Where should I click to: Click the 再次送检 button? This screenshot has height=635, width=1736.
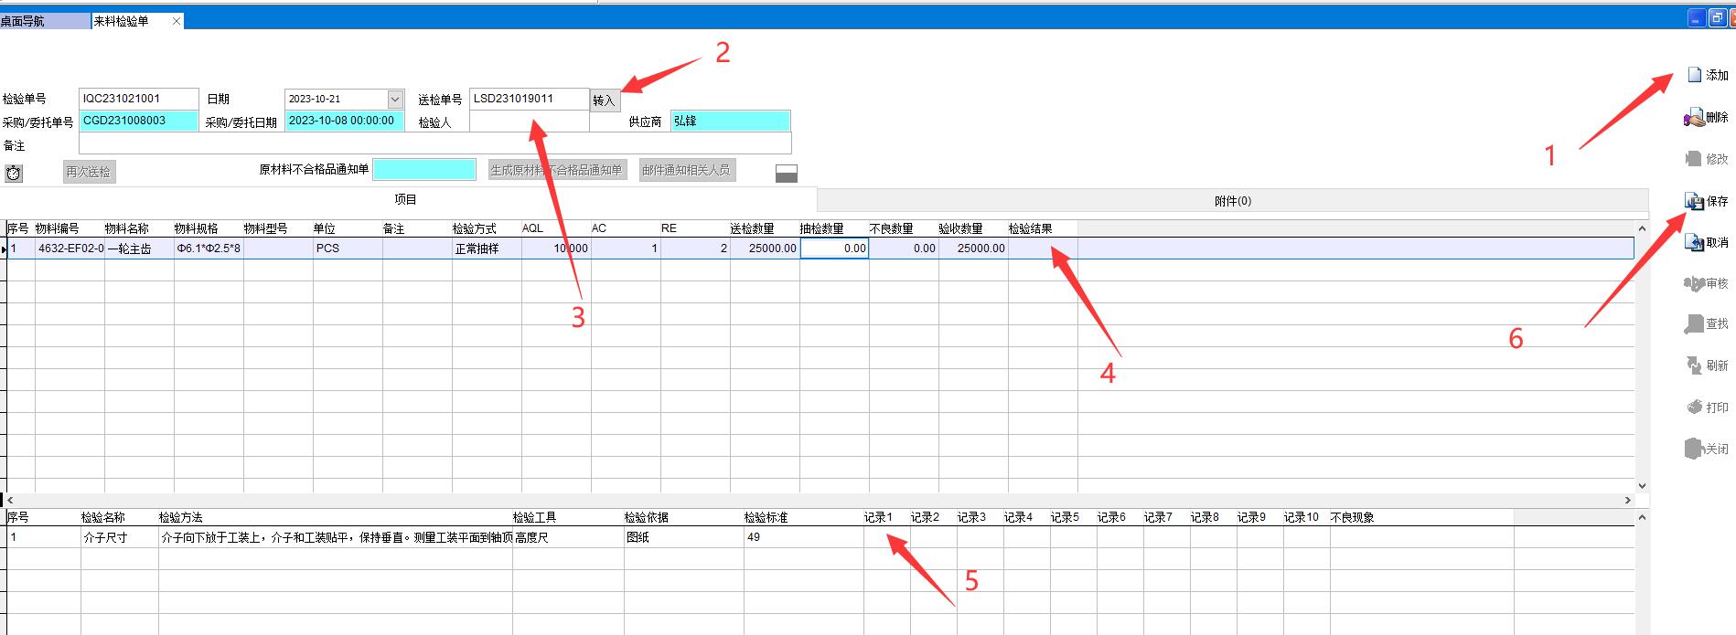coord(89,172)
